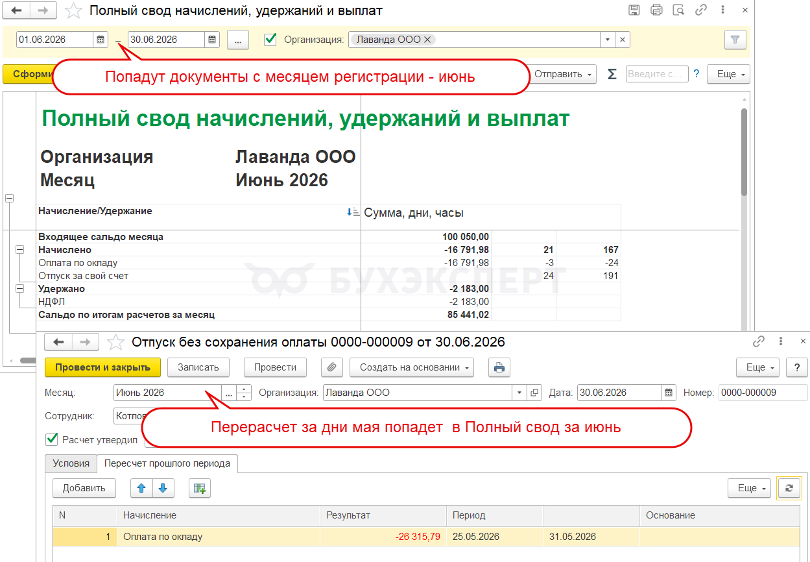The height and width of the screenshot is (562, 810).
Task: Add the report to favorites via star
Action: [74, 10]
